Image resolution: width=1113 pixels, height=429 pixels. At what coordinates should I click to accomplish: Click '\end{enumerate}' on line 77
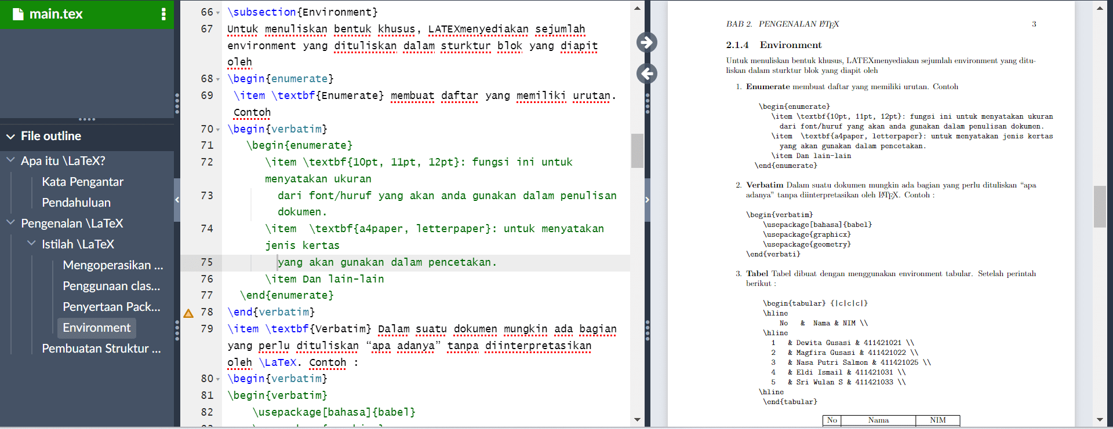coord(287,295)
